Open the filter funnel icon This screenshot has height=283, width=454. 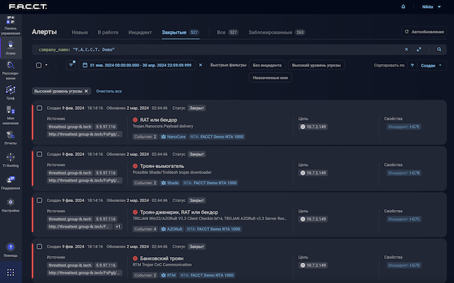pos(71,65)
